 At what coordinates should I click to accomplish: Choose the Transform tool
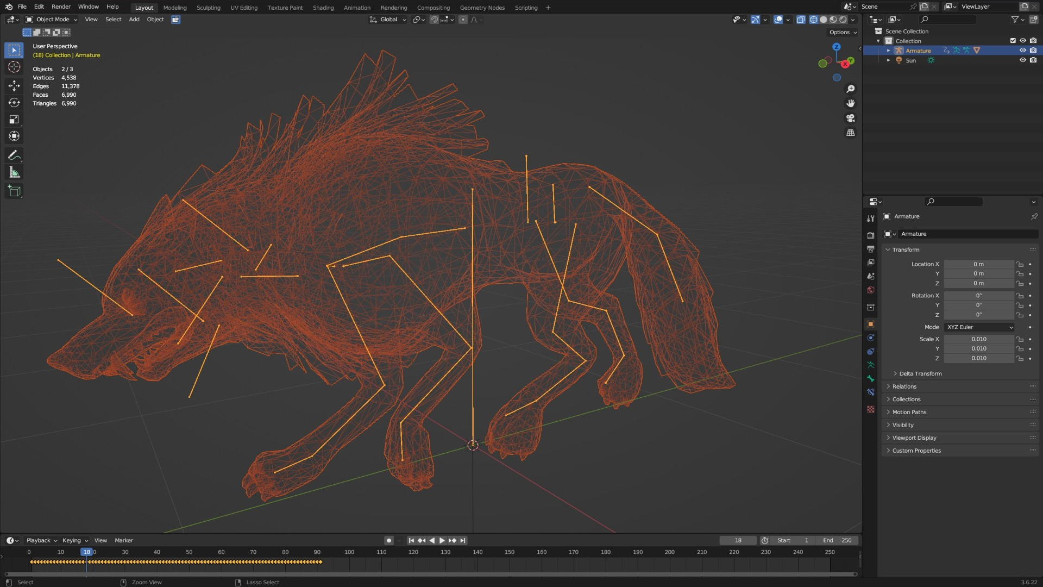click(14, 136)
